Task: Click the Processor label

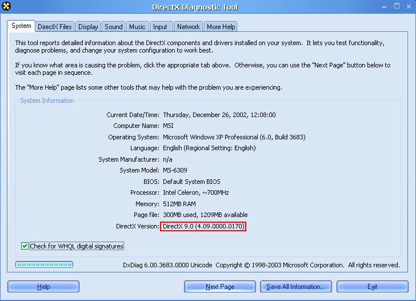Action: [x=145, y=192]
